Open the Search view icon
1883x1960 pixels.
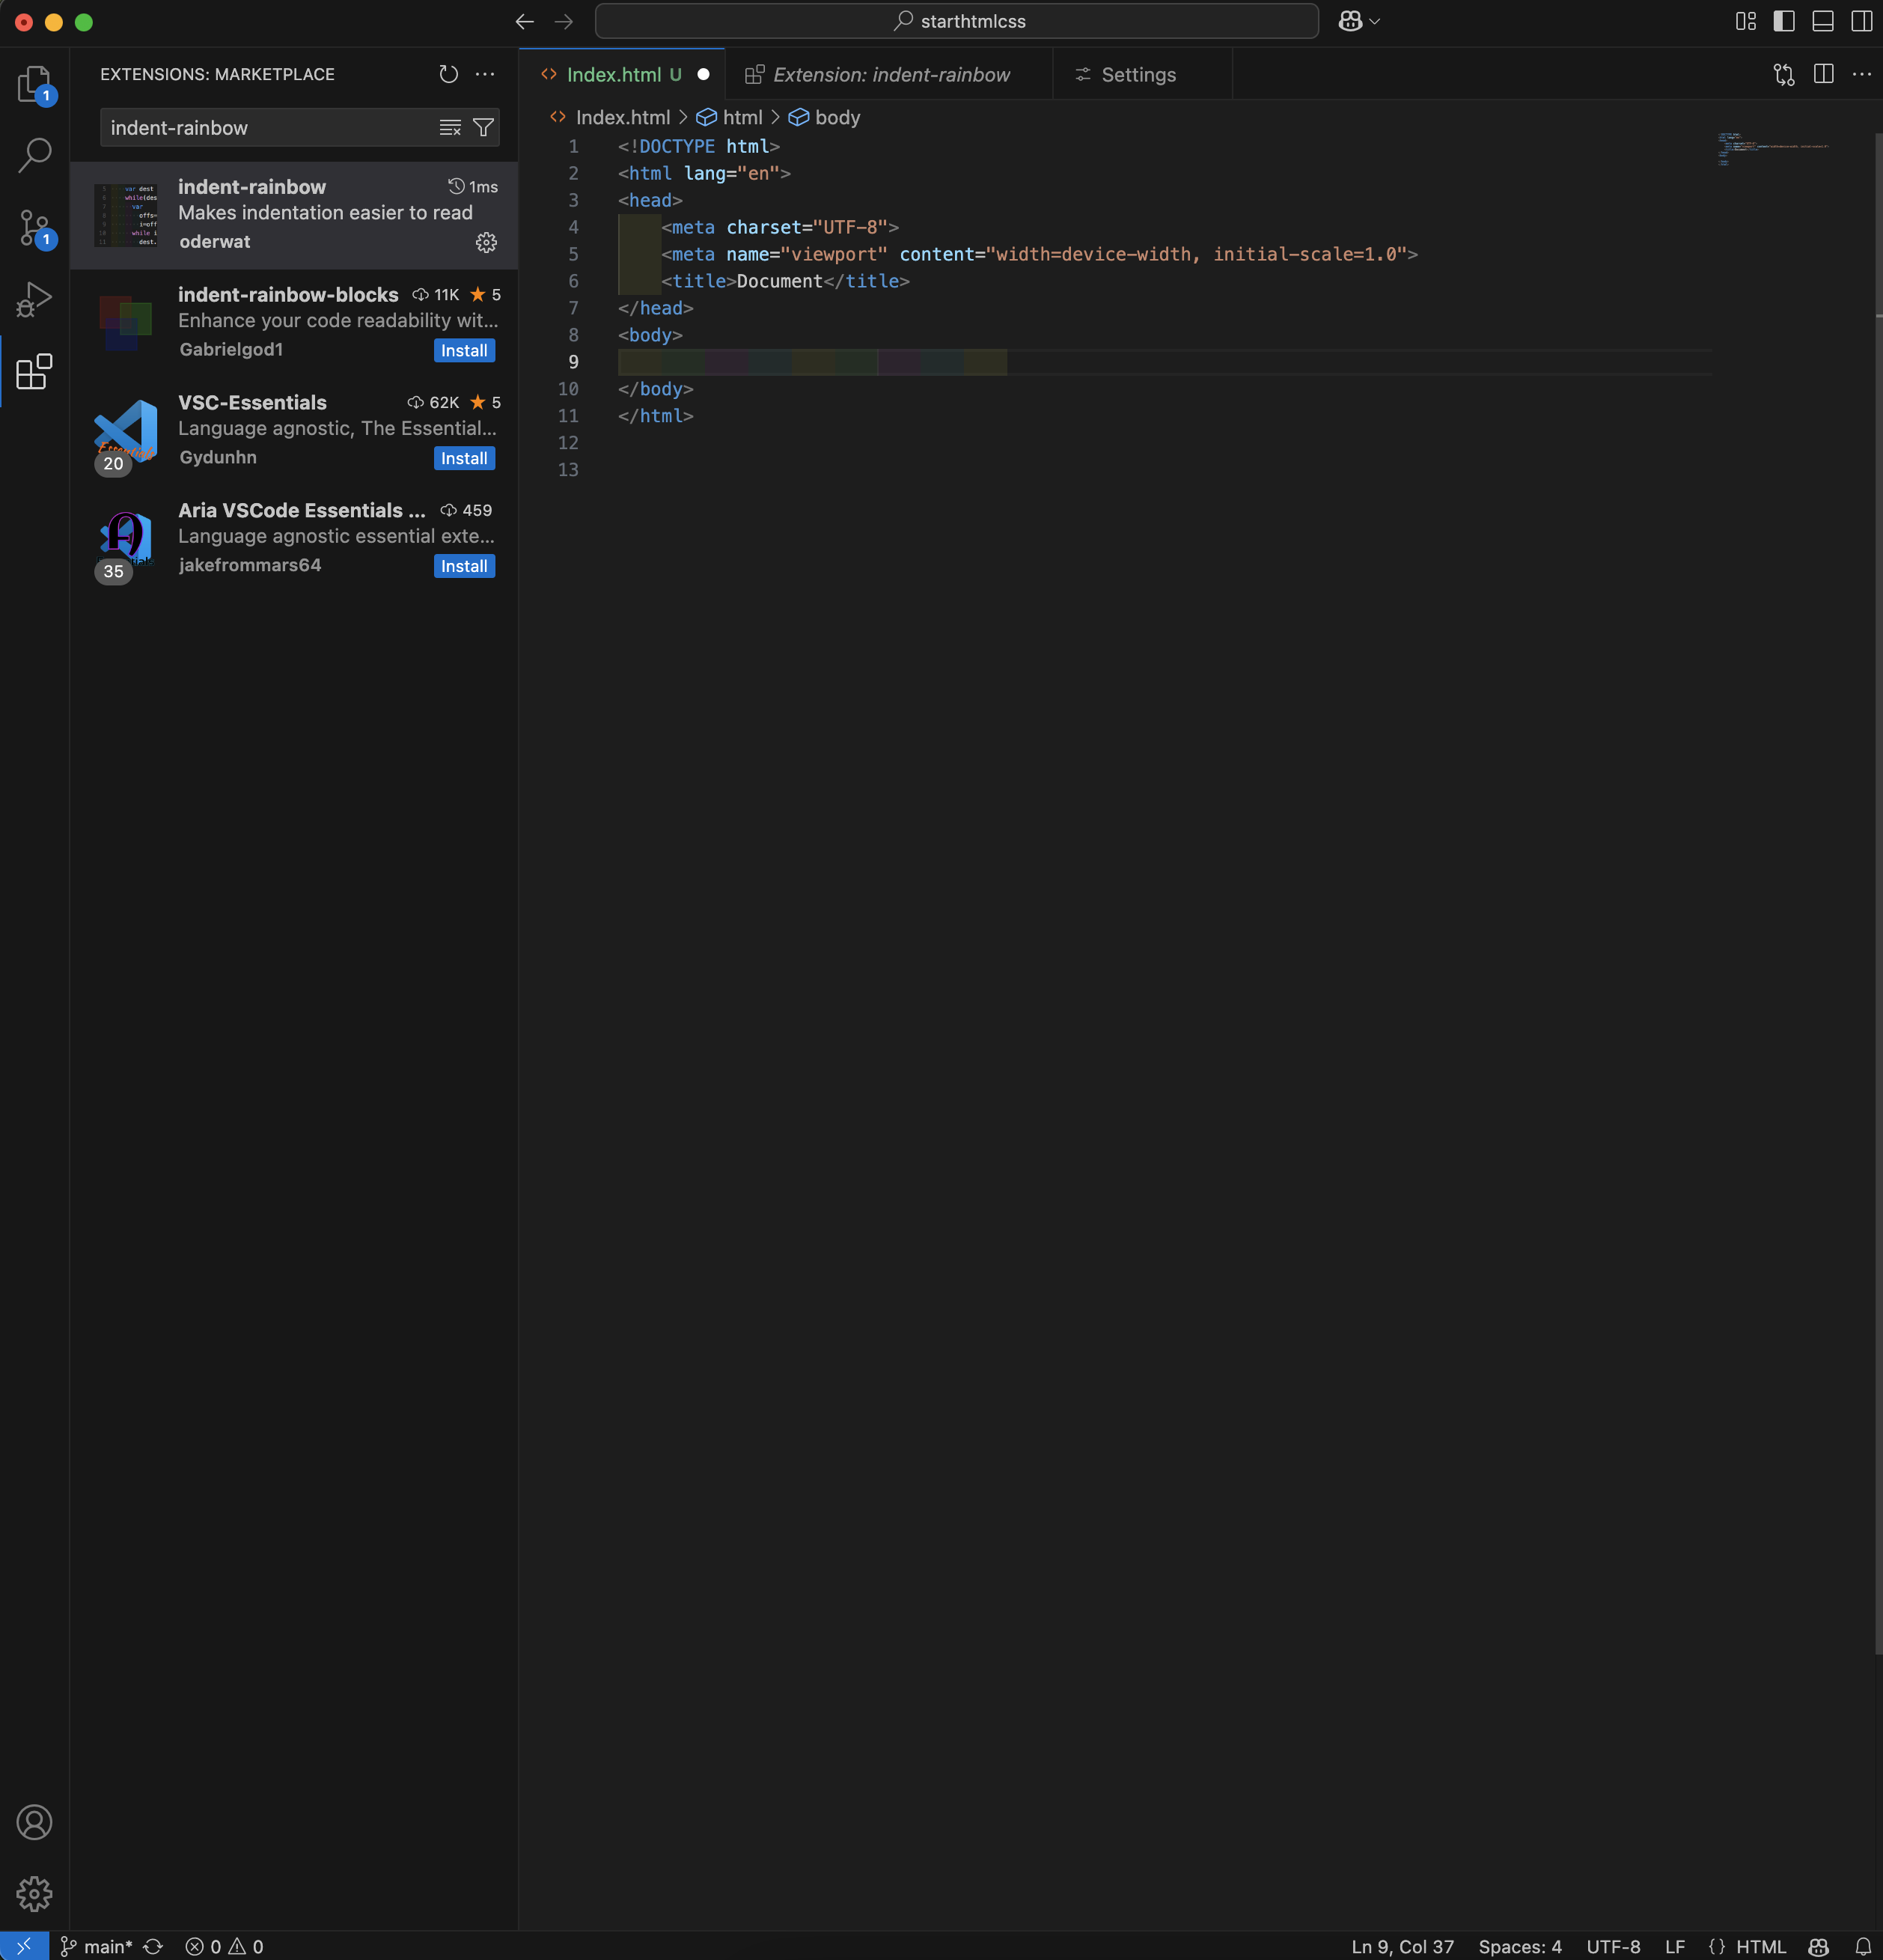point(34,155)
